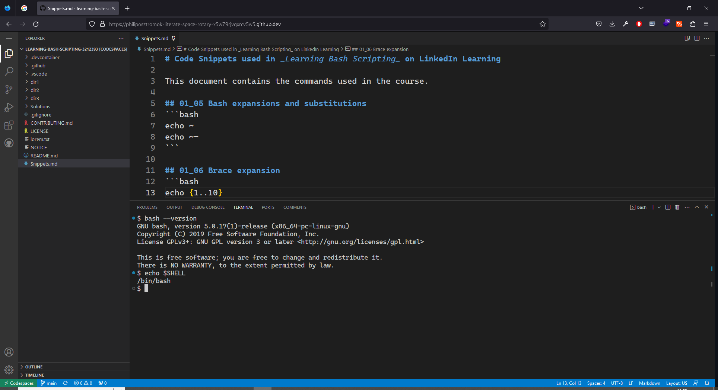718x390 pixels.
Task: Close the terminal panel
Action: 706,207
